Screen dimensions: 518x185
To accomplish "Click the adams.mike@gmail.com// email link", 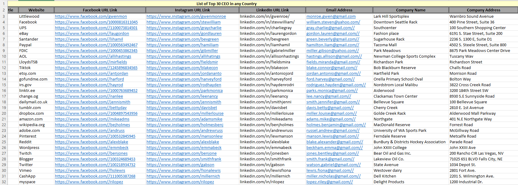I will click(331, 119).
